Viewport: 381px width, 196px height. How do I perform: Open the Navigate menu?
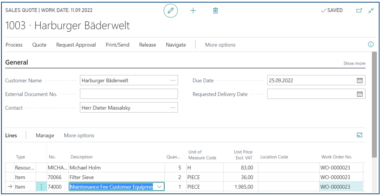pyautogui.click(x=176, y=45)
